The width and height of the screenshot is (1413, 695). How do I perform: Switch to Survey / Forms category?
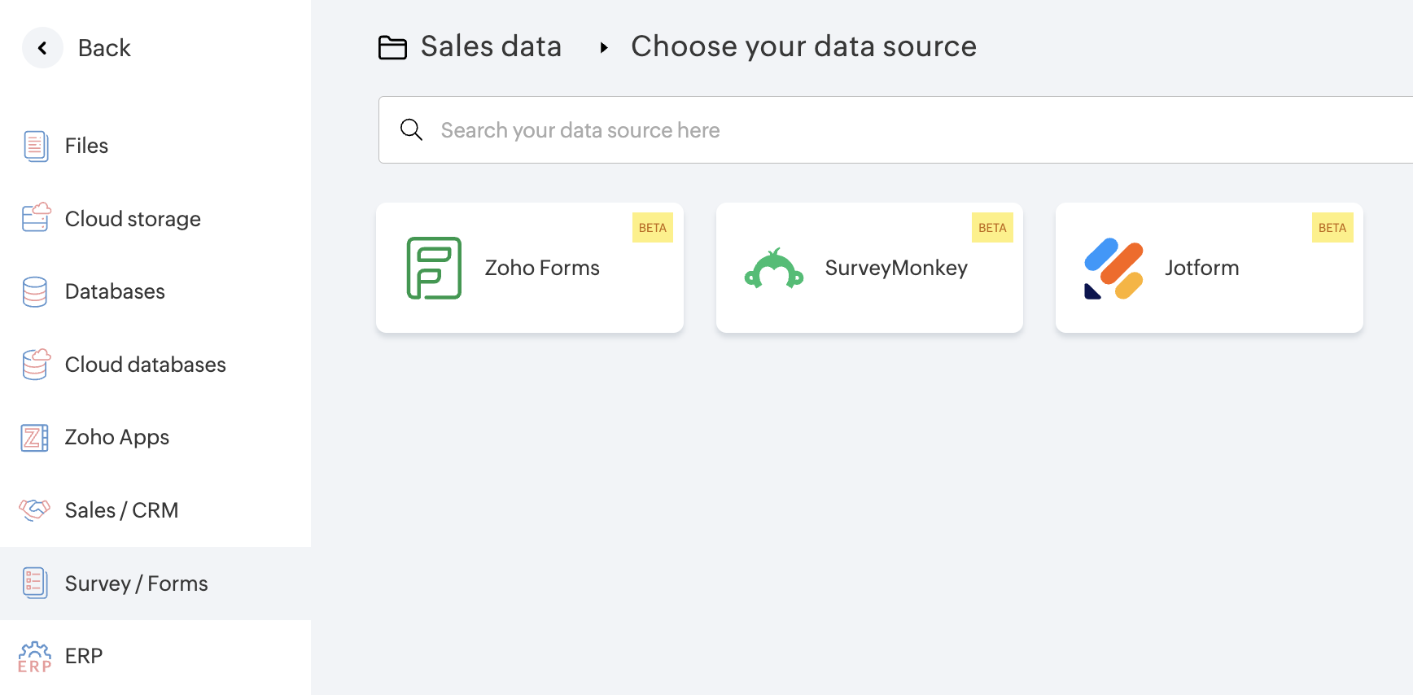point(137,584)
